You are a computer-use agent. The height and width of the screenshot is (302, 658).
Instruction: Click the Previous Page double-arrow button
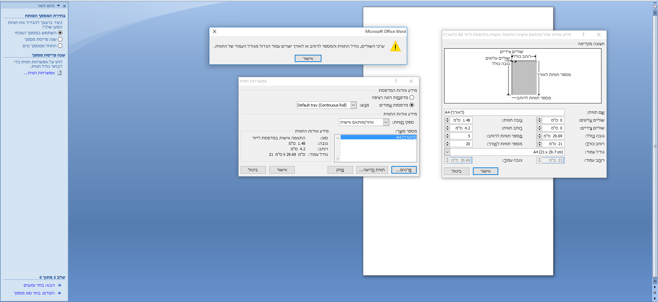655,287
